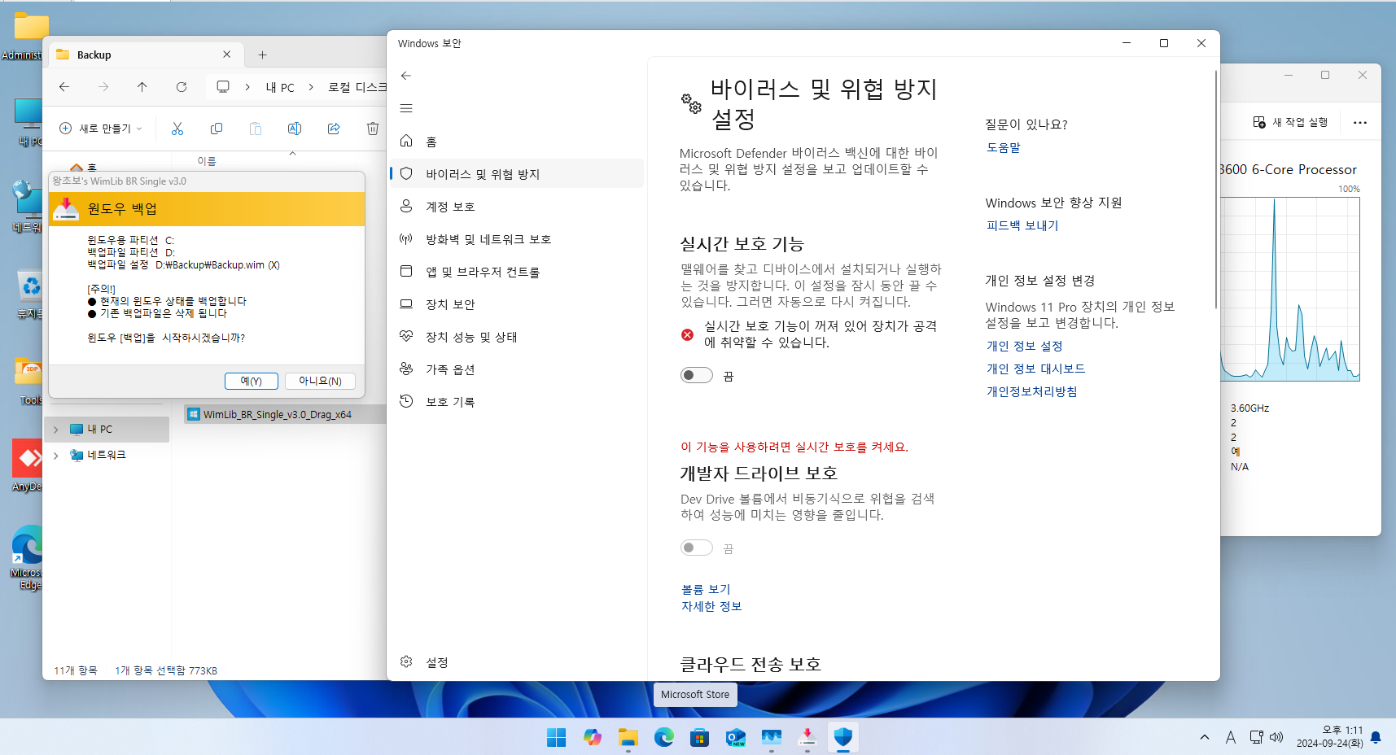Open File Explorer from taskbar
The height and width of the screenshot is (755, 1396).
coord(628,737)
